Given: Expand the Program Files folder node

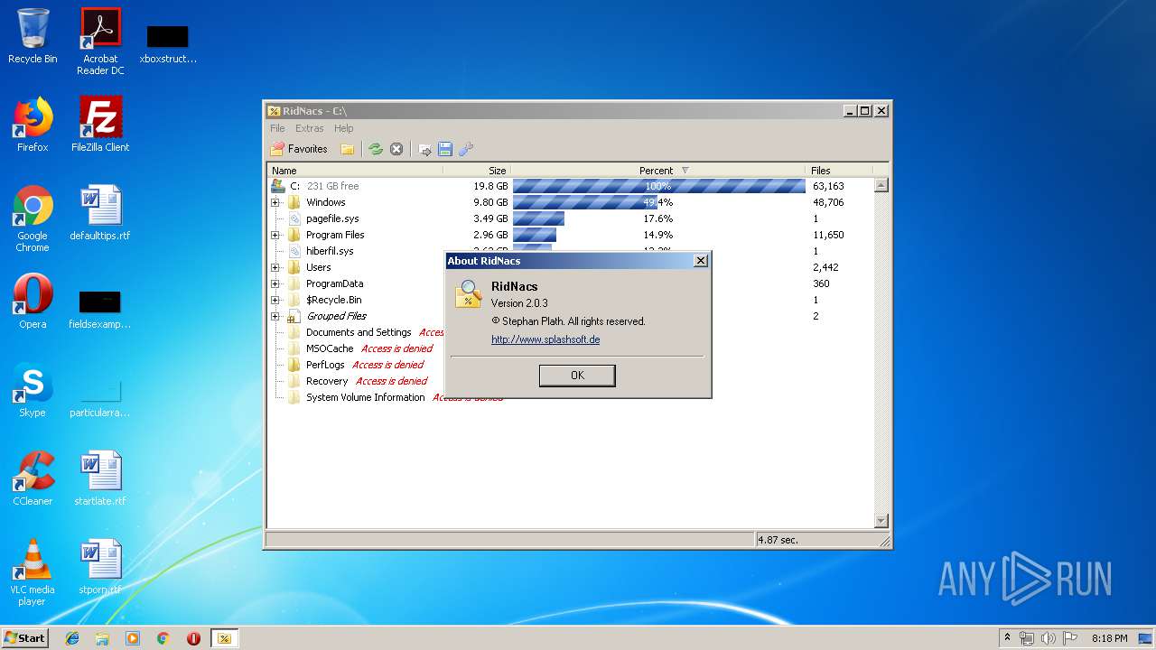Looking at the screenshot, I should click(x=275, y=235).
